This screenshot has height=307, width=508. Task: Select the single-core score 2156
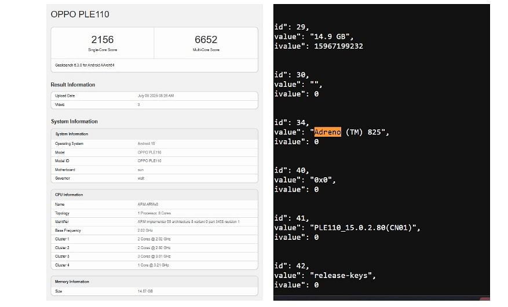[103, 39]
